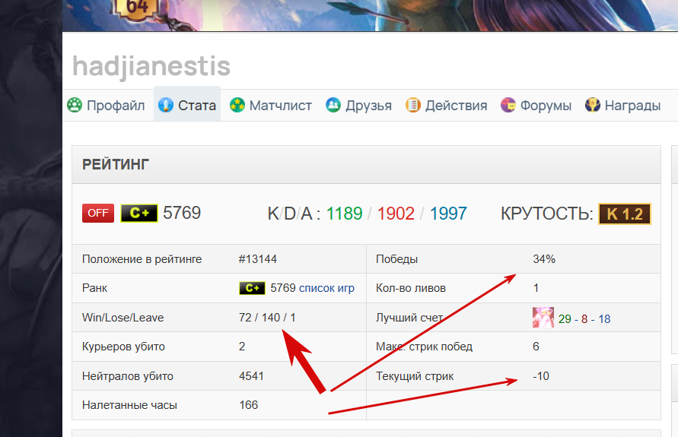Click the hadjianestis username heading
The width and height of the screenshot is (678, 437).
[x=151, y=66]
